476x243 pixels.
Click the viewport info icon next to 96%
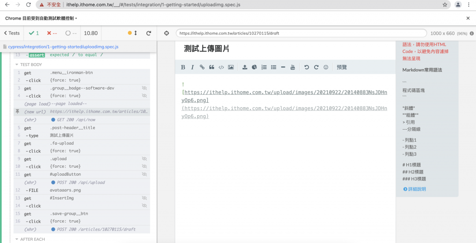point(471,33)
